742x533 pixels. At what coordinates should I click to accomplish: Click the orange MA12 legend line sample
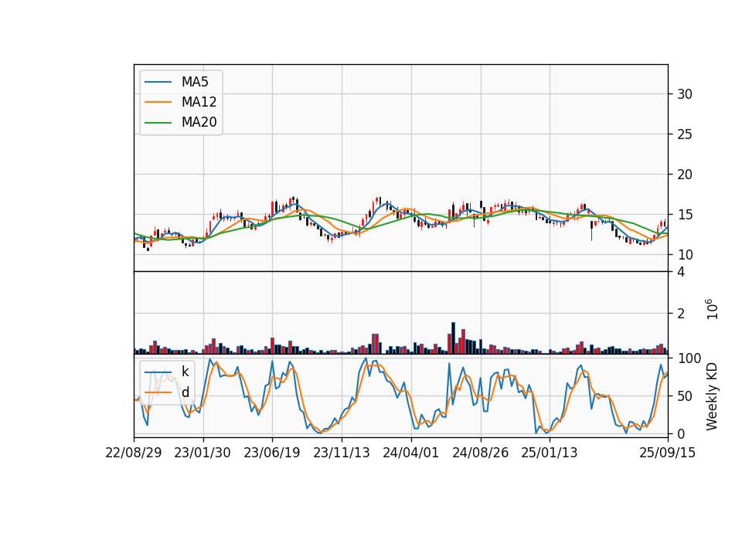(x=158, y=102)
